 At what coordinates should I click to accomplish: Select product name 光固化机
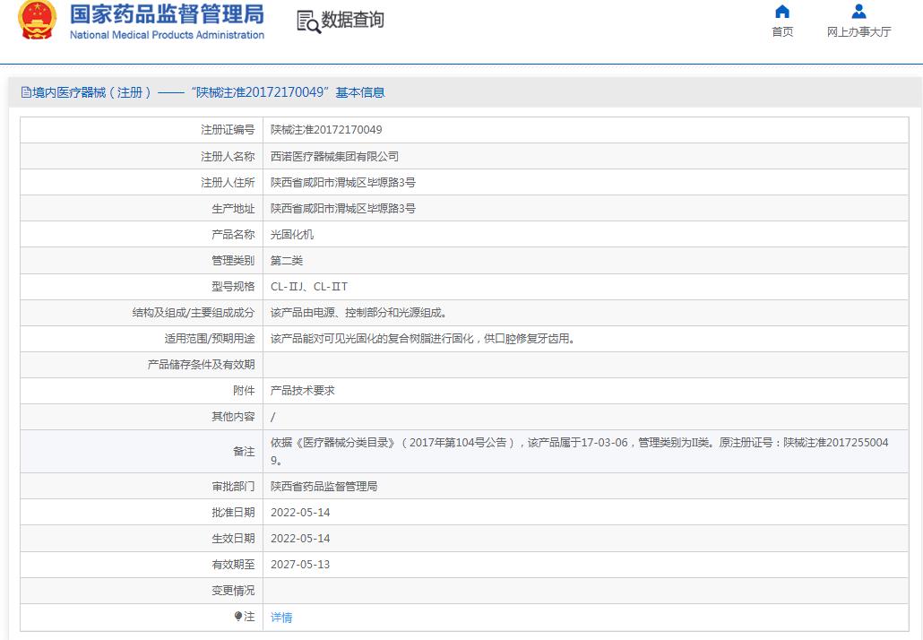292,234
